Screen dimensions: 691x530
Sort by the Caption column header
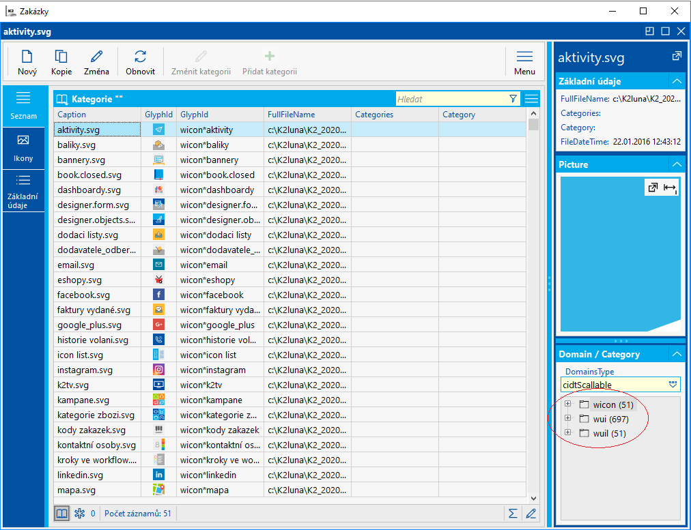[x=96, y=115]
